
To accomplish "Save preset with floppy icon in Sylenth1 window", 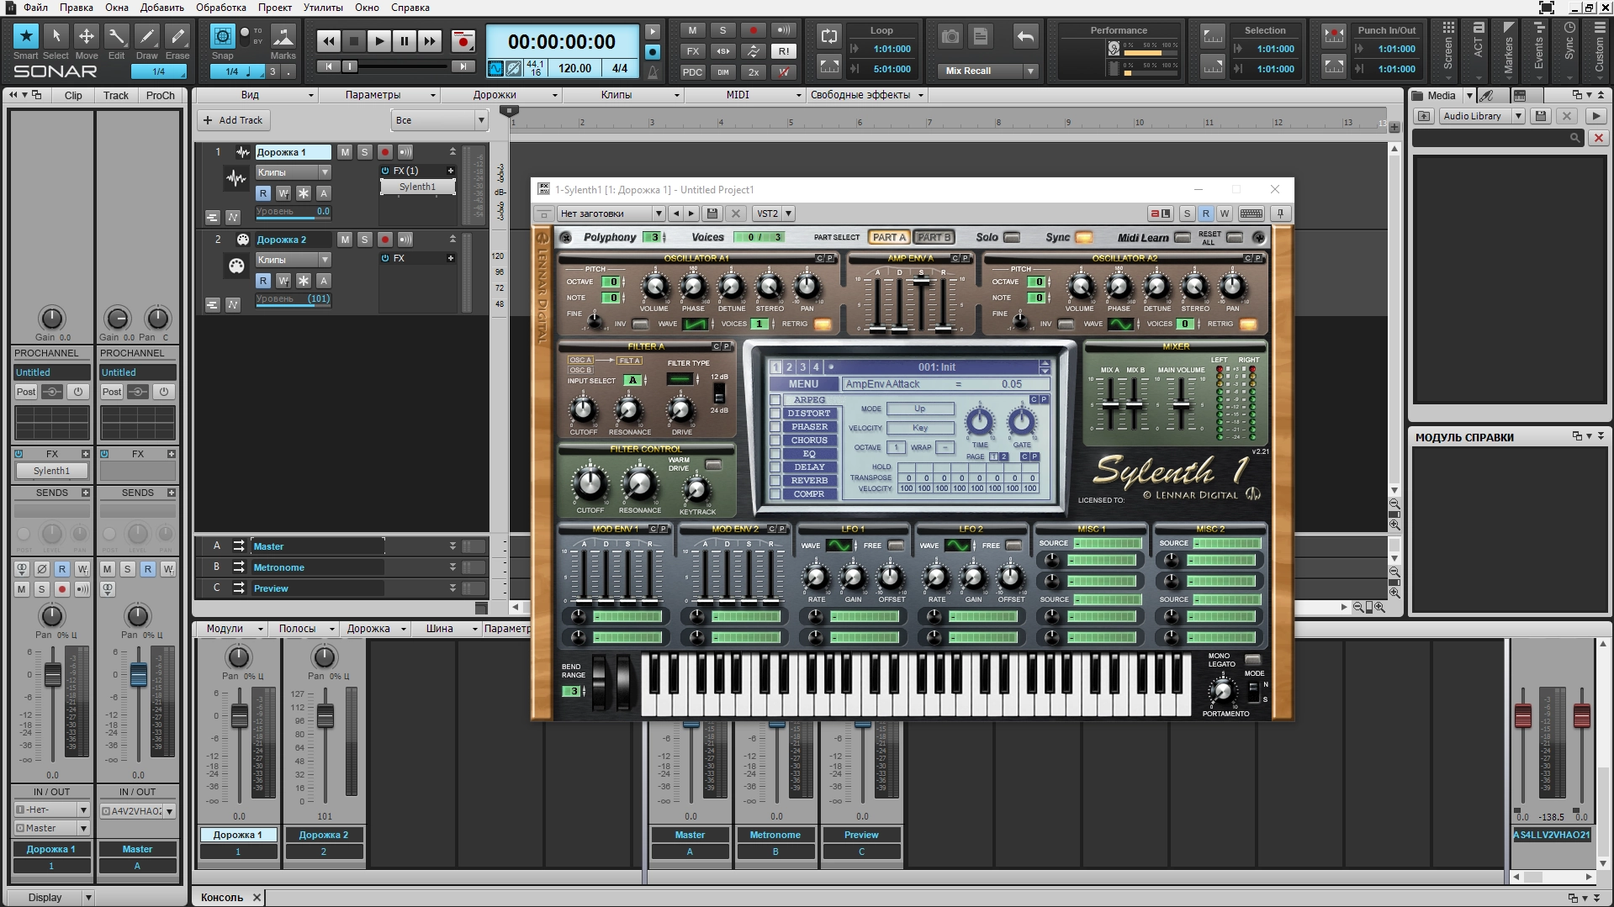I will click(x=712, y=214).
